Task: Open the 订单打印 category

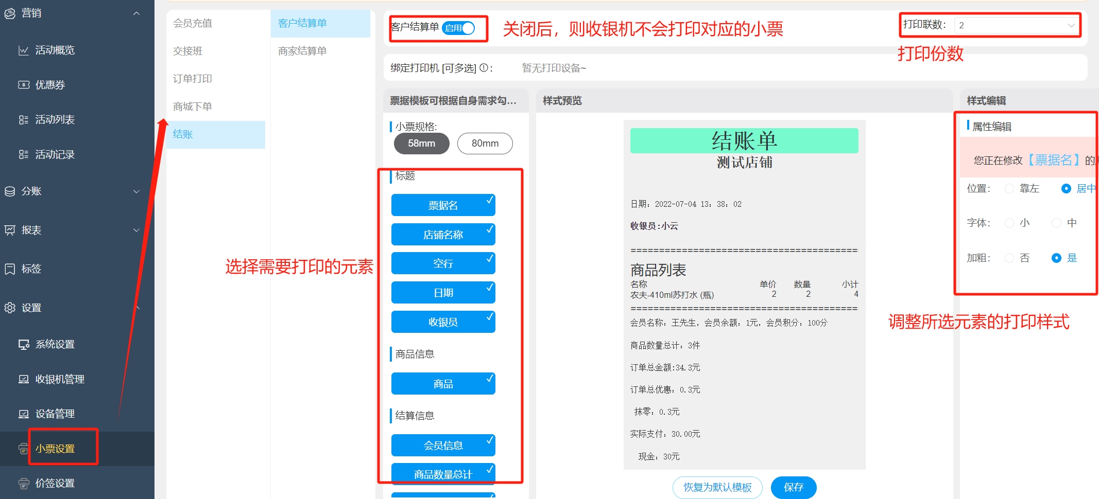Action: 193,79
